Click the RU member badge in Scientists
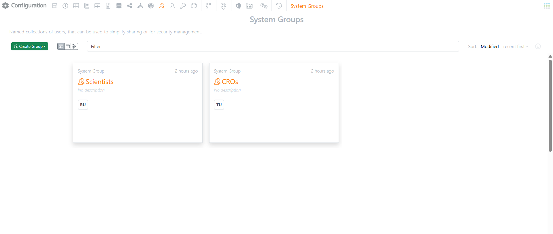The height and width of the screenshot is (234, 553). [83, 105]
